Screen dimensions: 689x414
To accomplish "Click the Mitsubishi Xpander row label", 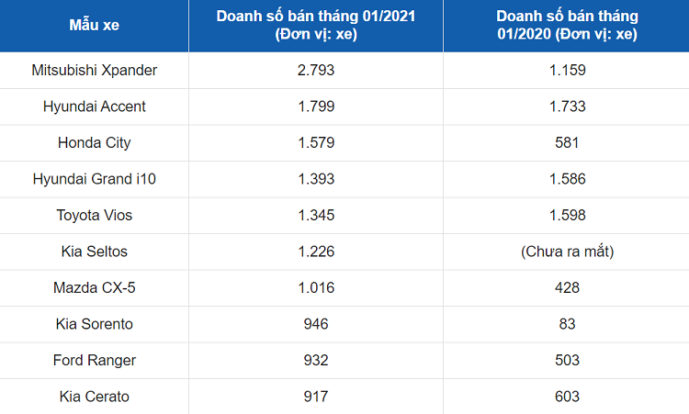I will coord(94,70).
